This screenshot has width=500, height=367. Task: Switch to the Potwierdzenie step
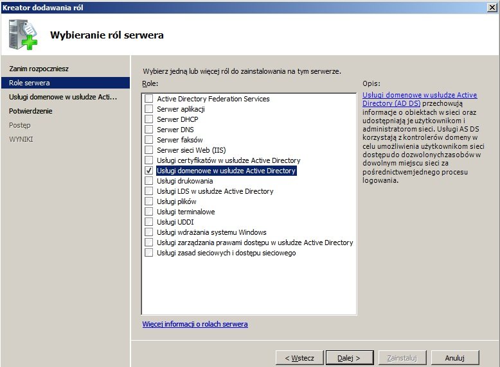point(31,111)
